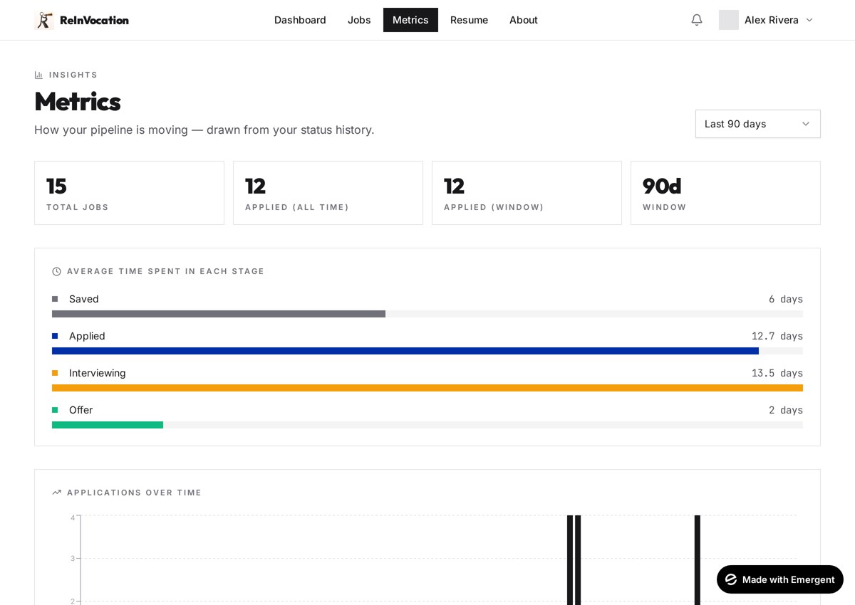Screen dimensions: 855x605
Task: Click the Saved stage progress bar
Action: click(x=427, y=314)
